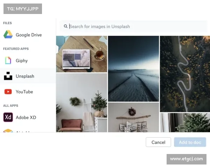This screenshot has height=168, width=210.
Task: Choose YouTube from featured apps
Action: (28, 92)
